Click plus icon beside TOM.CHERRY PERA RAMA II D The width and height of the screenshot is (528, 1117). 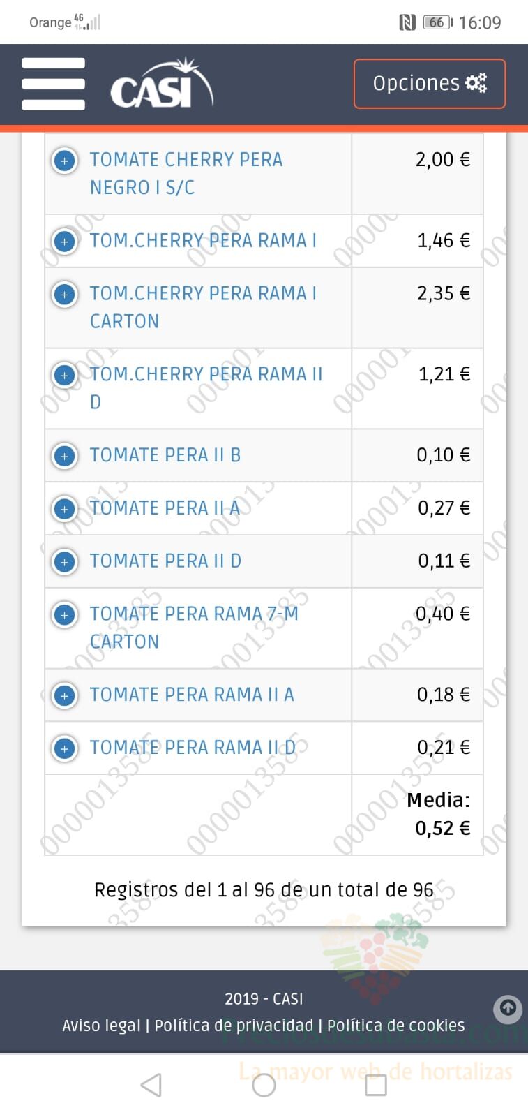(64, 376)
